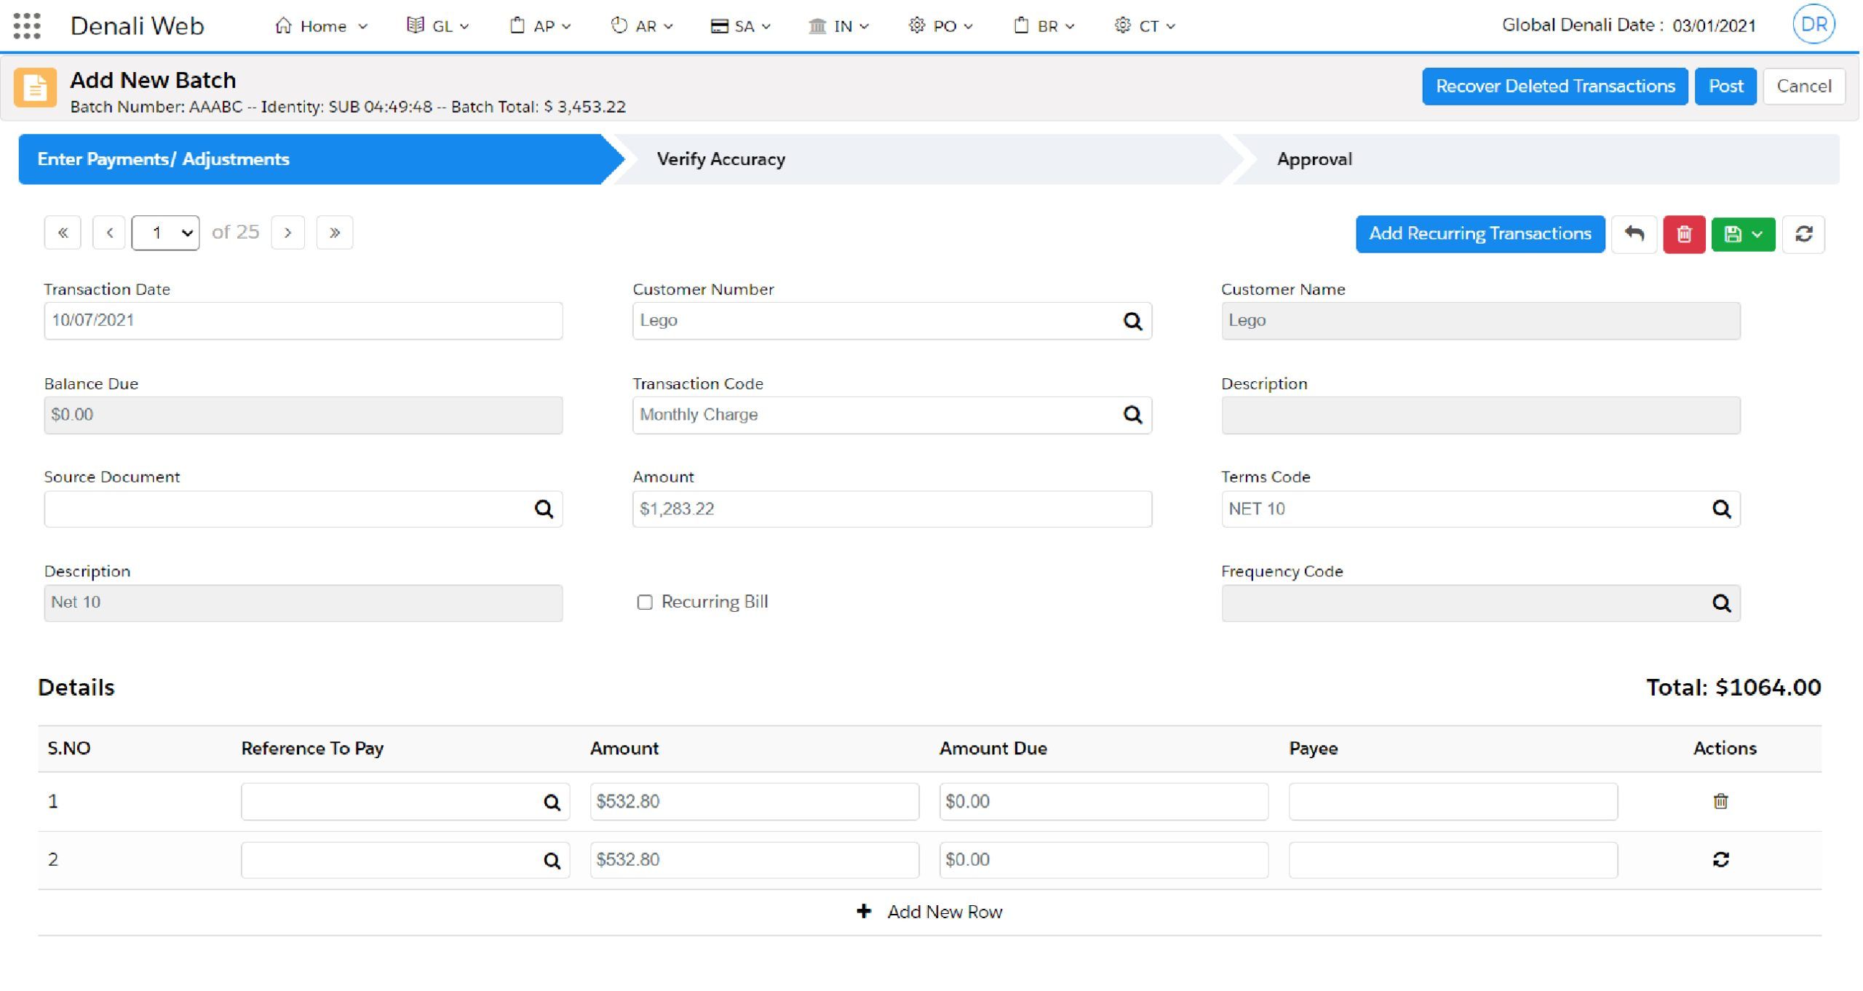Expand the AR menu in navigation bar

(643, 26)
